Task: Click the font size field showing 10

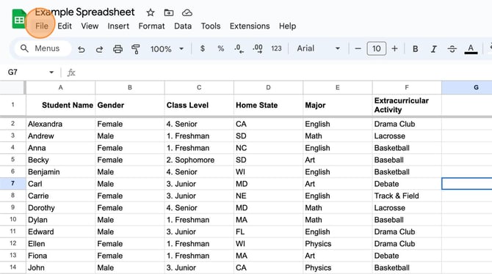Action: [376, 48]
